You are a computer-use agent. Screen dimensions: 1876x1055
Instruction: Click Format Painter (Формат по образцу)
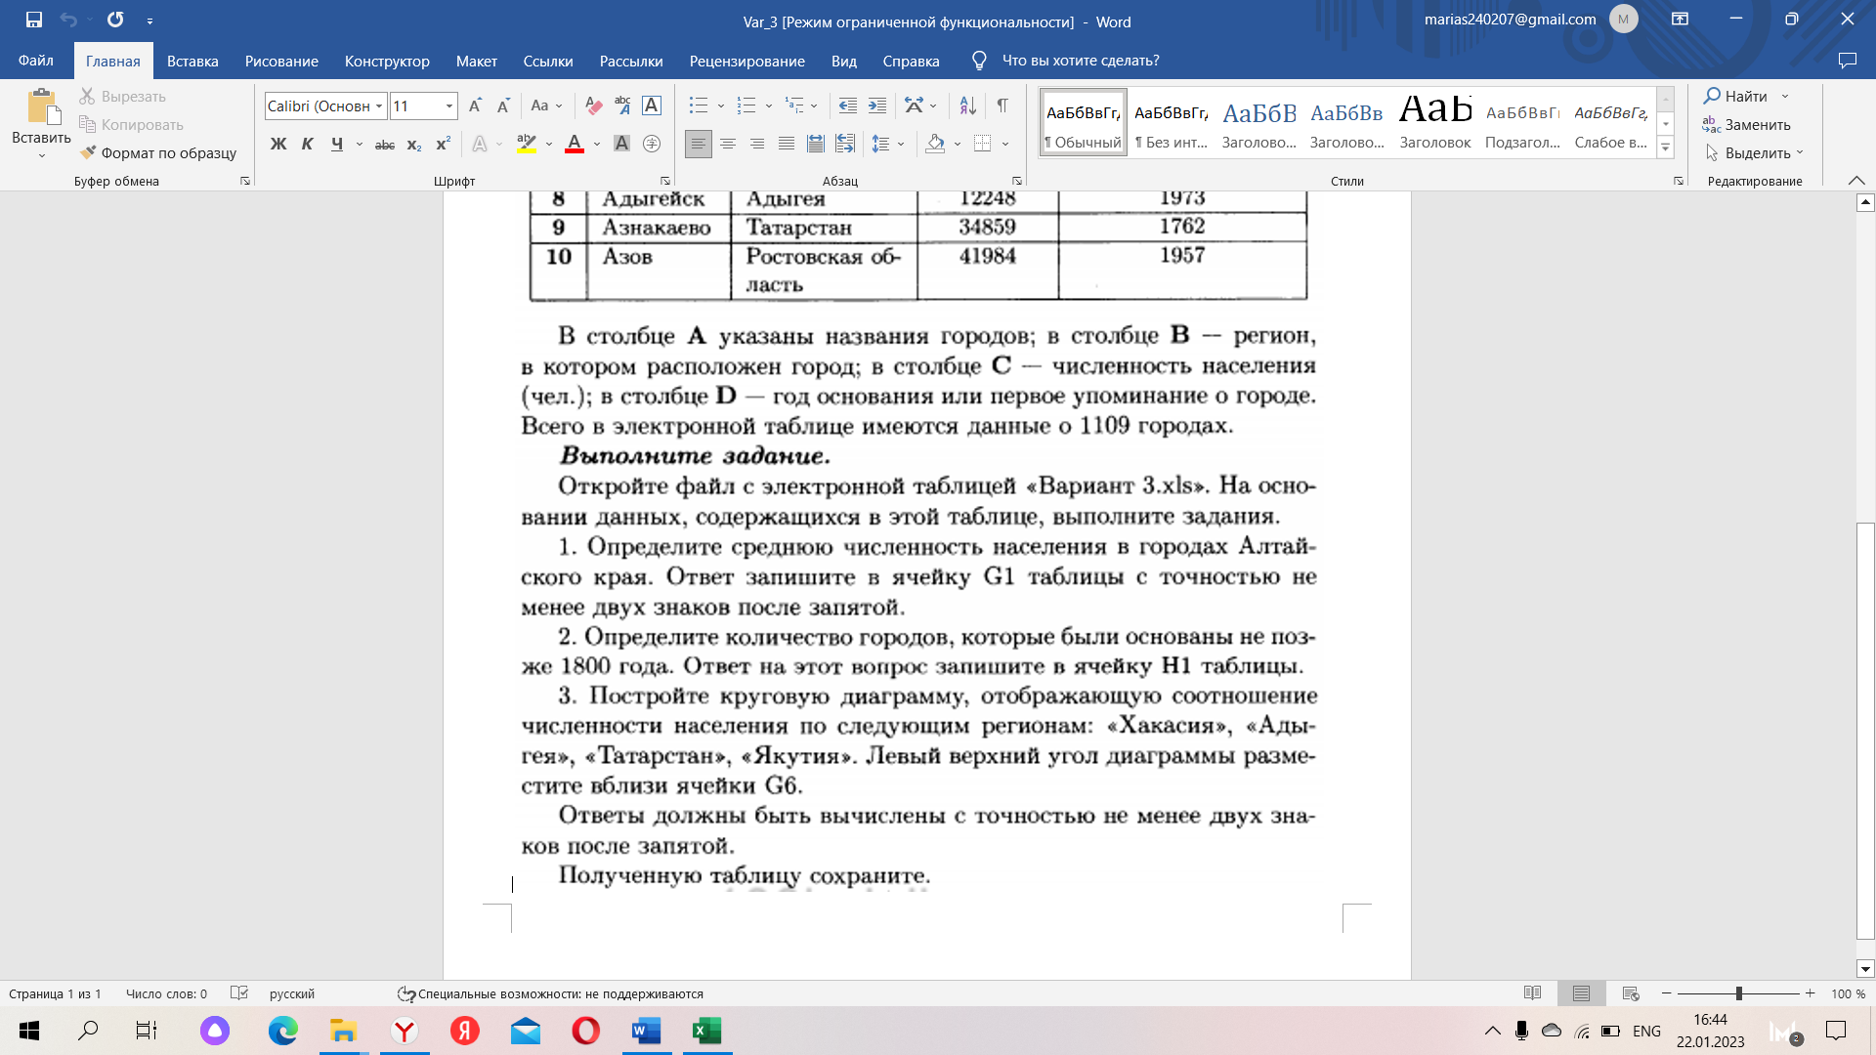click(158, 153)
